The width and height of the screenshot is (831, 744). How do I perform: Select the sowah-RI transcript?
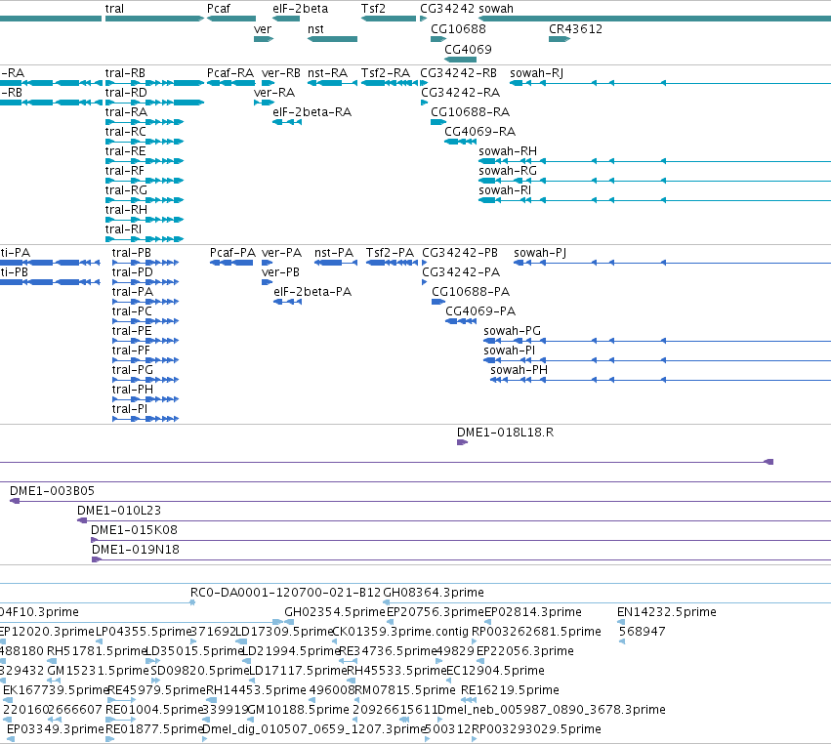coord(654,200)
